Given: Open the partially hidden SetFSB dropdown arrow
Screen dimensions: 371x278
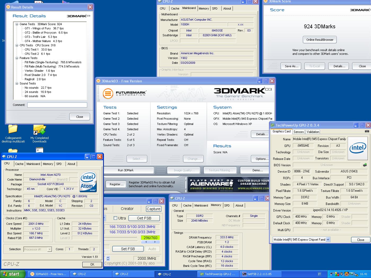Looking at the screenshot, I should tap(105, 218).
